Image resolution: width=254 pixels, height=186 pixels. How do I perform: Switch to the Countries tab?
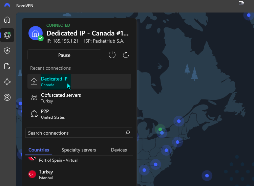[x=39, y=150]
